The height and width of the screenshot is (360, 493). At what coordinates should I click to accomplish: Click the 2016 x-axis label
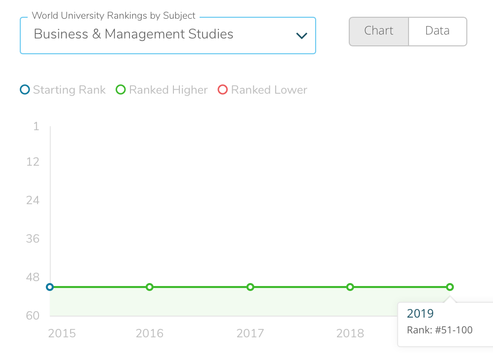point(150,333)
